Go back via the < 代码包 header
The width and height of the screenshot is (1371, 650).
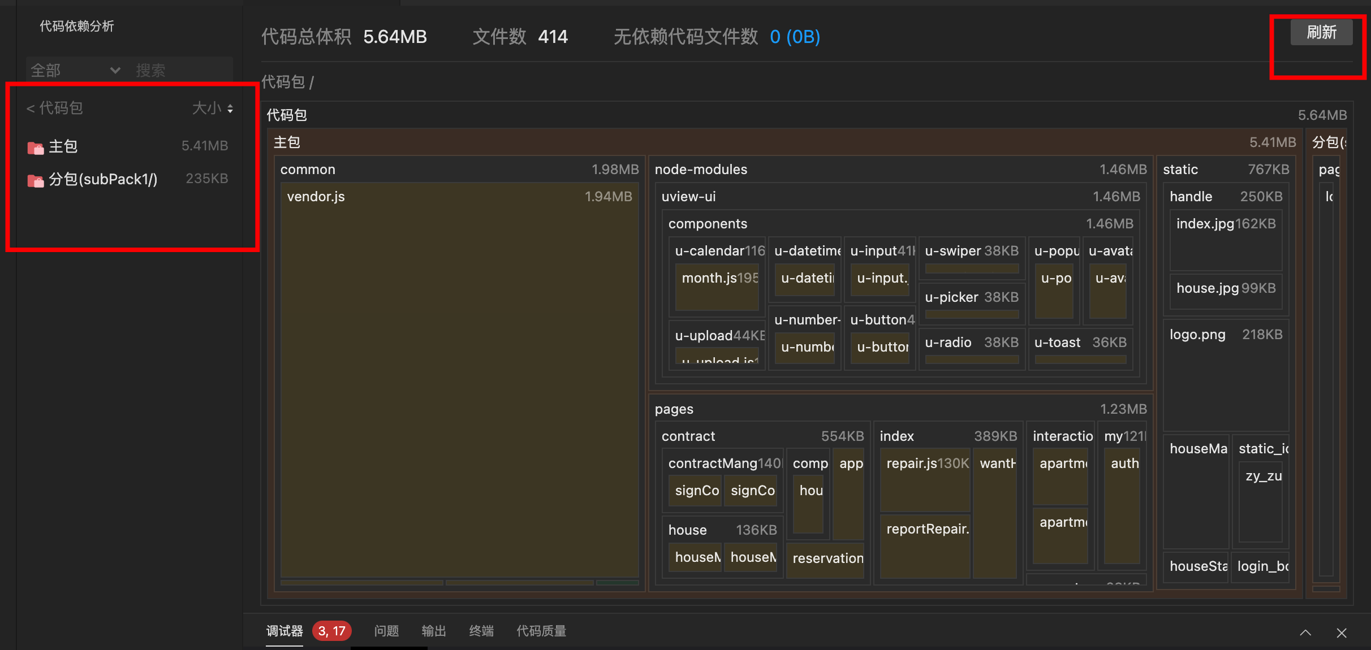(55, 108)
